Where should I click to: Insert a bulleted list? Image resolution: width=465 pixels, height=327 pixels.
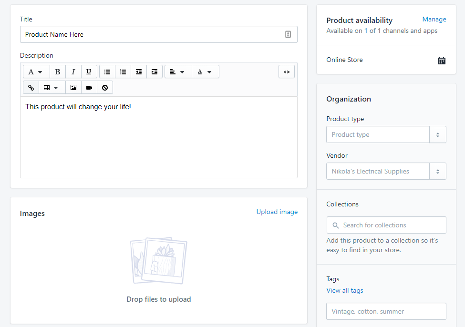point(107,72)
